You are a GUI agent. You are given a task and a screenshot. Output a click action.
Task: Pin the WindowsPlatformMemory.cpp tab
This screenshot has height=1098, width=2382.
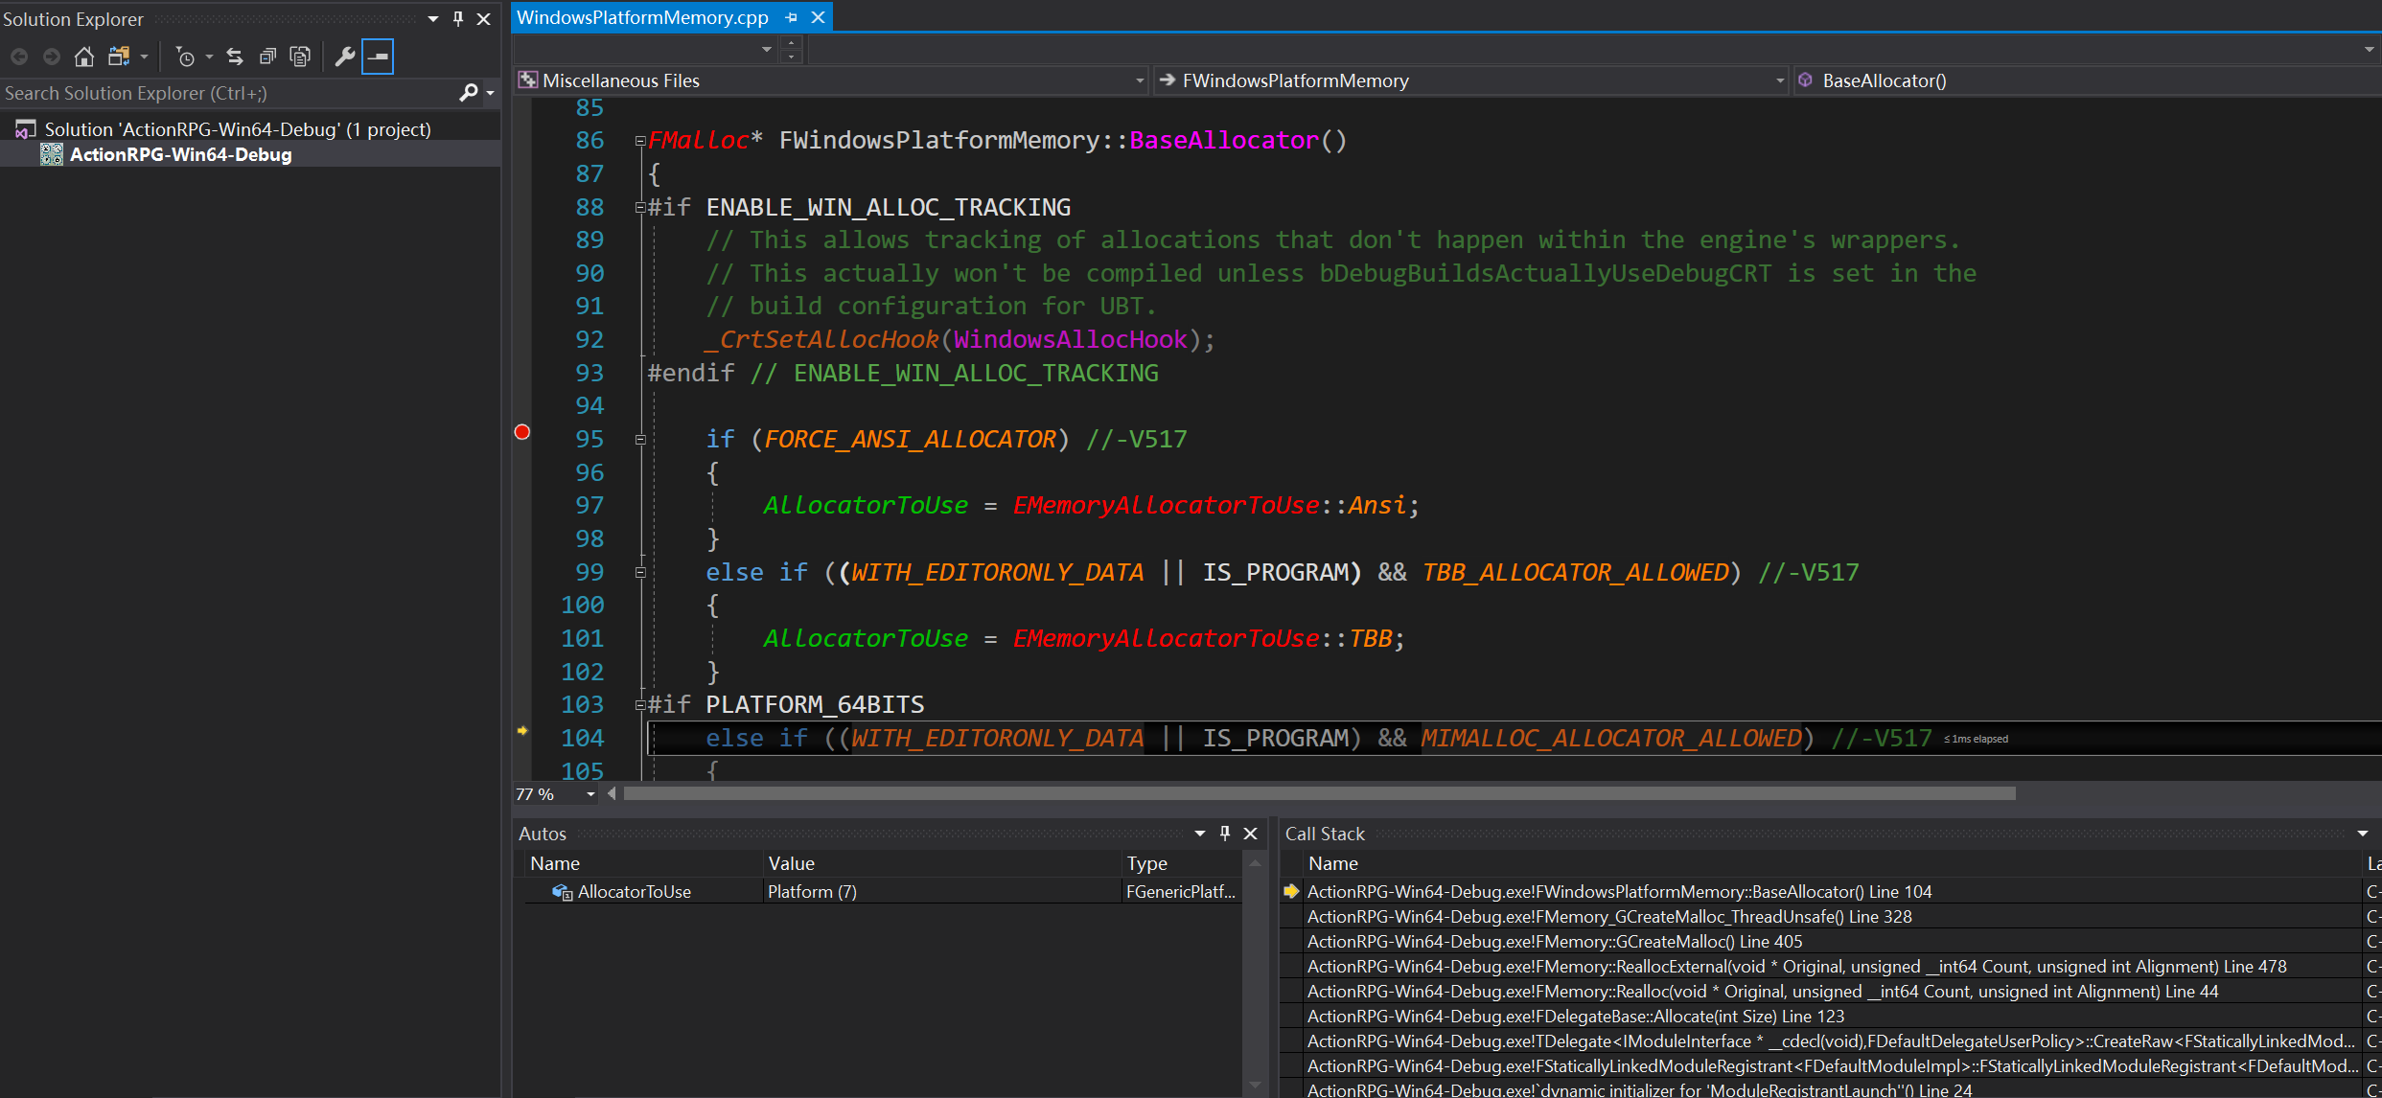point(791,17)
